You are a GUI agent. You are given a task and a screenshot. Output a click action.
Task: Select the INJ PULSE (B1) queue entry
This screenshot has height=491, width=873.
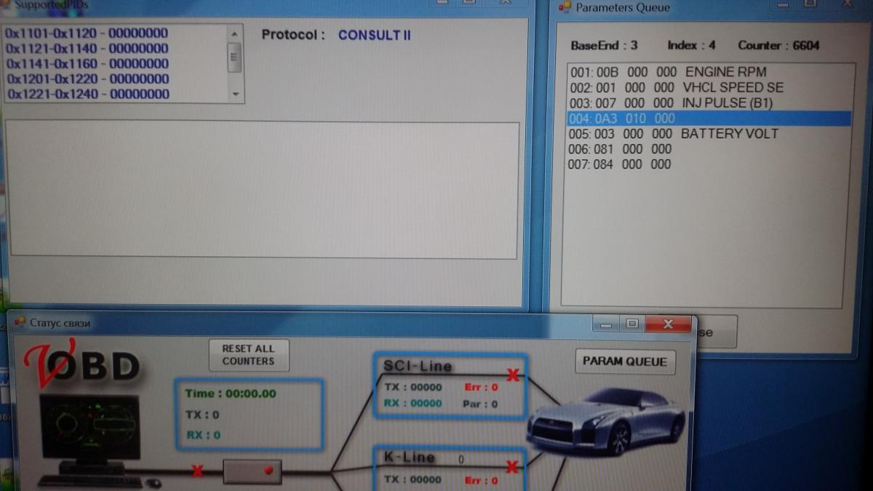[x=669, y=103]
